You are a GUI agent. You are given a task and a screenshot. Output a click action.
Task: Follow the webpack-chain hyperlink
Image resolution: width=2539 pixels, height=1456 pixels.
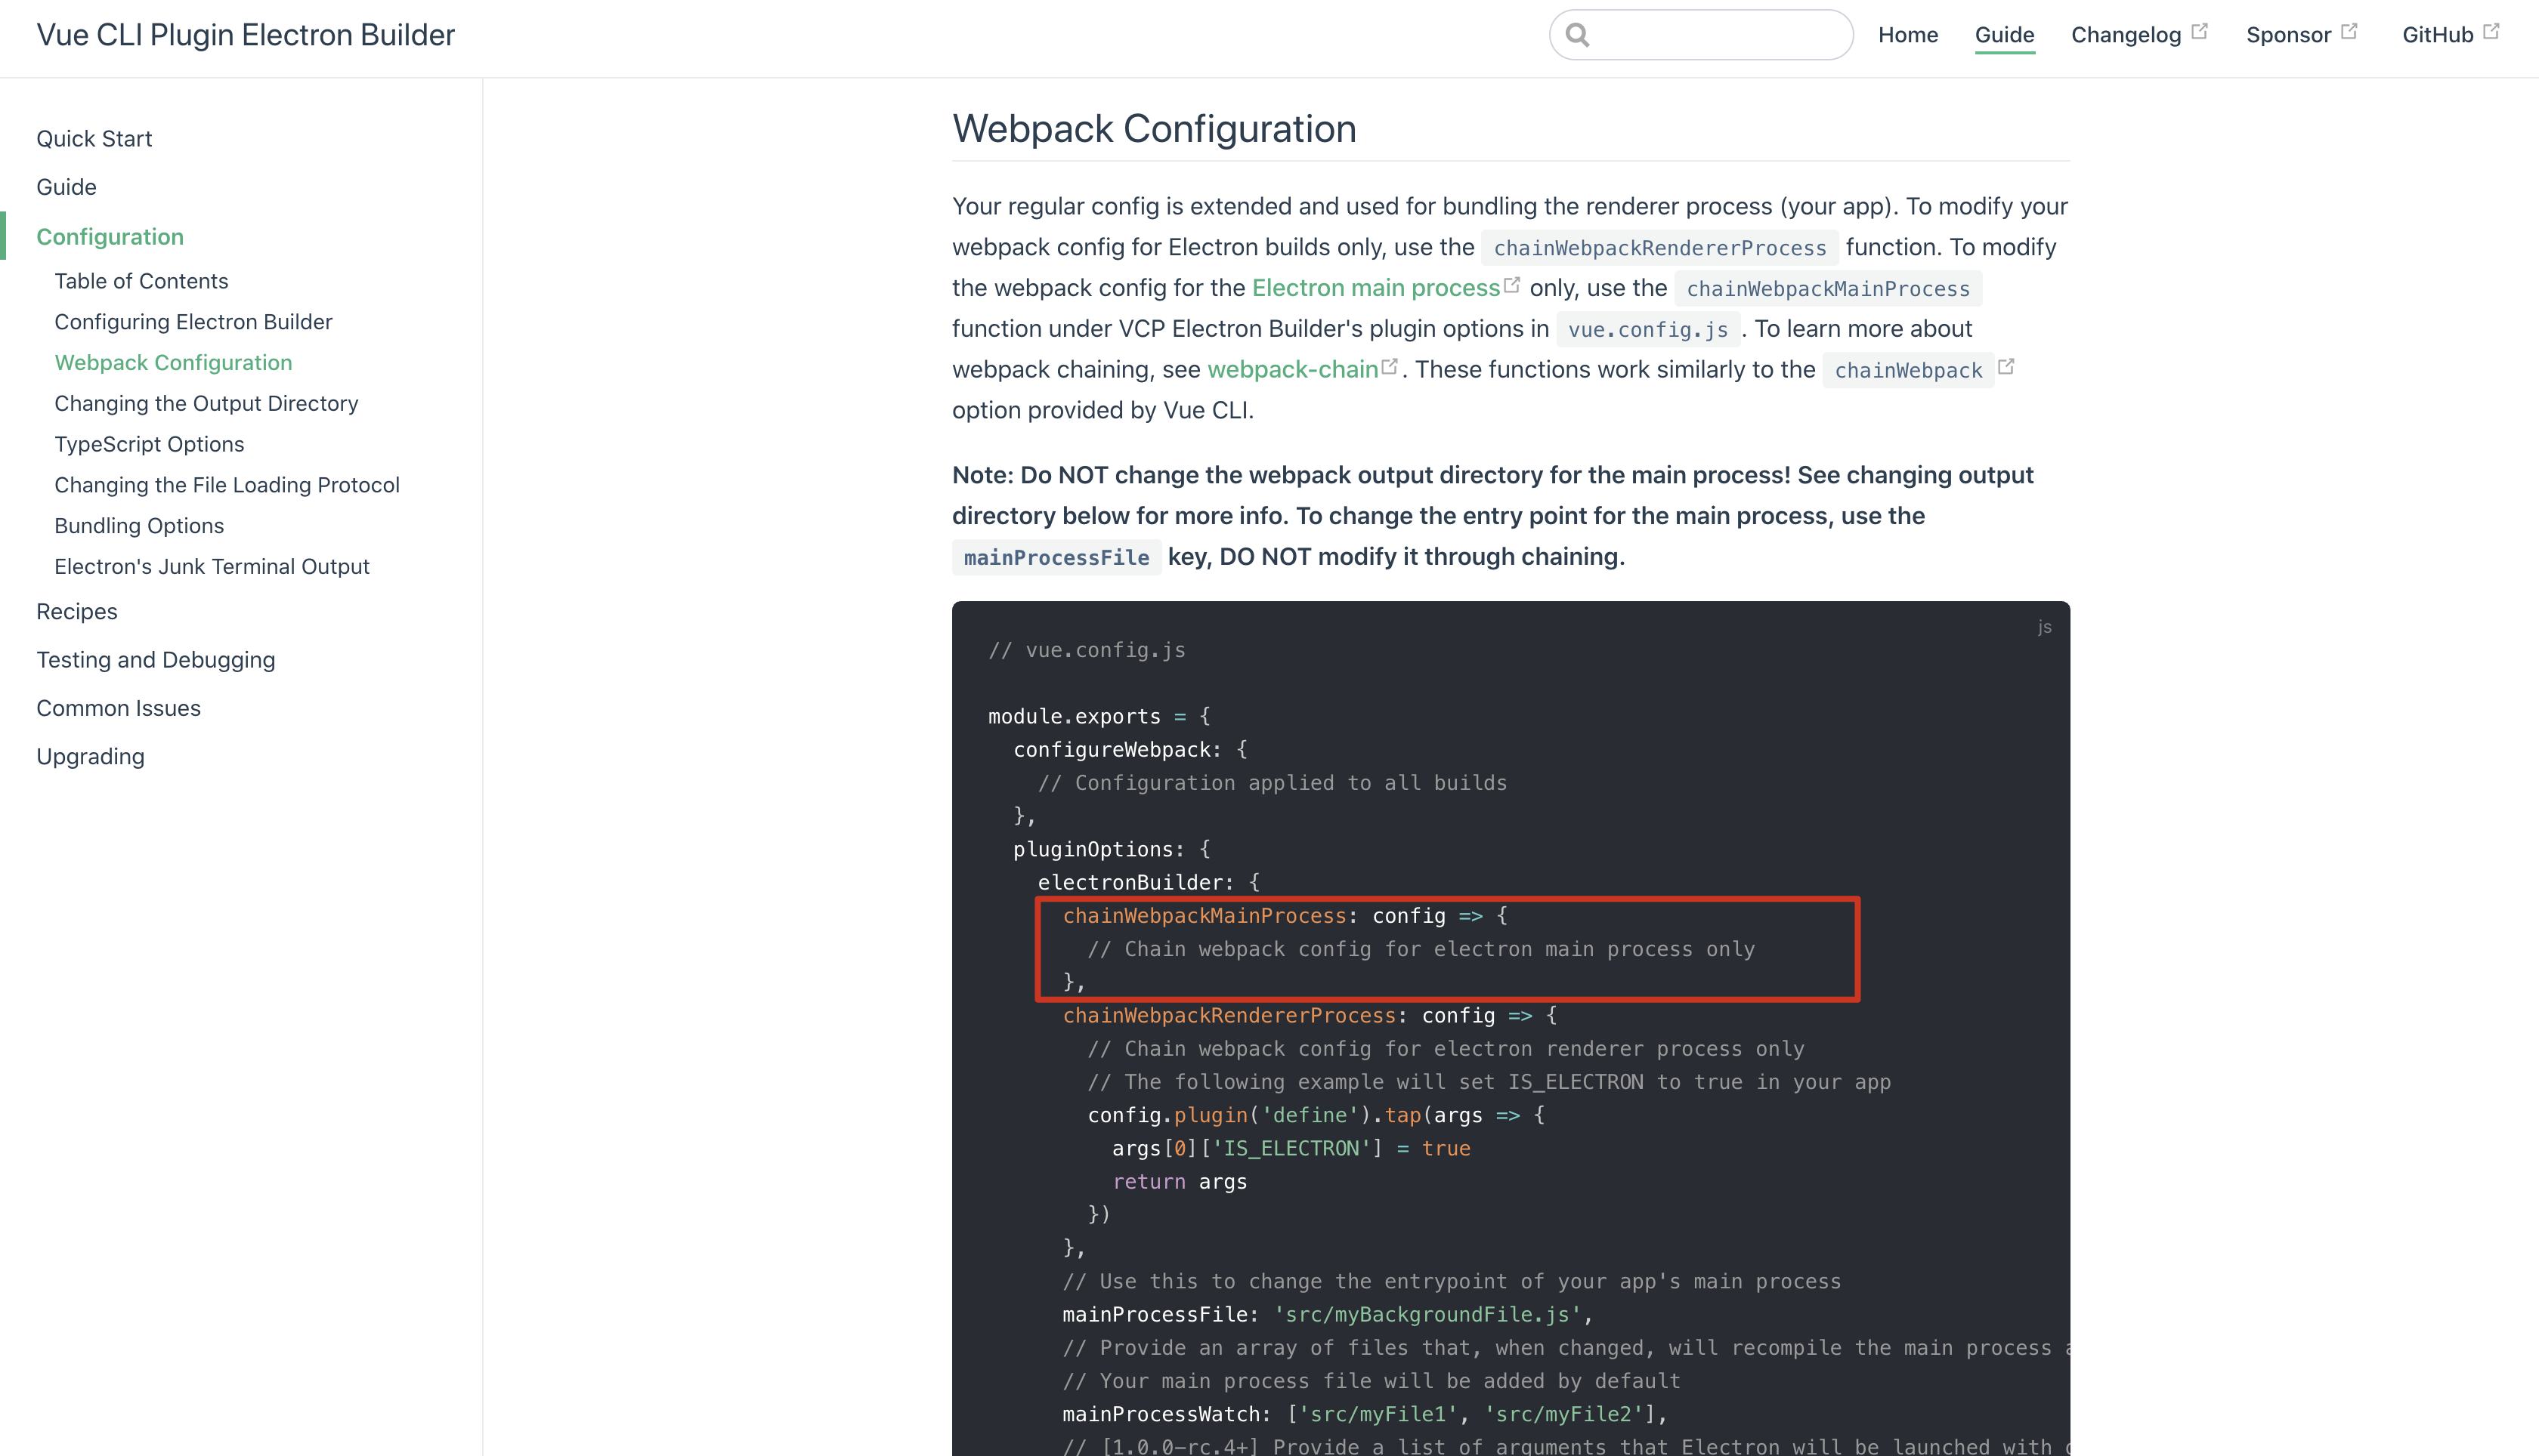tap(1292, 370)
